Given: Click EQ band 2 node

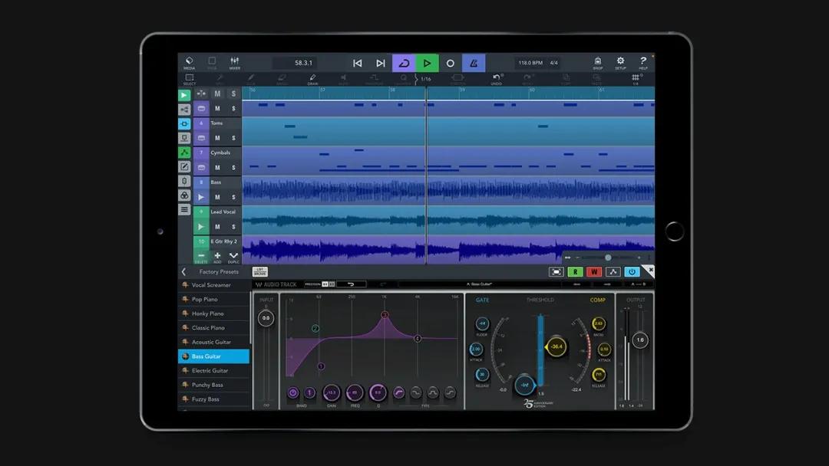Looking at the screenshot, I should pyautogui.click(x=315, y=328).
